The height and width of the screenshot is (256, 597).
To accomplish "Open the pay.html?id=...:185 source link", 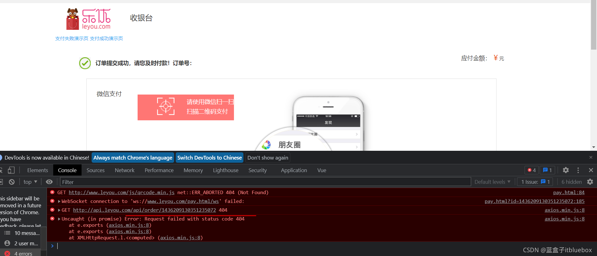I will 534,201.
